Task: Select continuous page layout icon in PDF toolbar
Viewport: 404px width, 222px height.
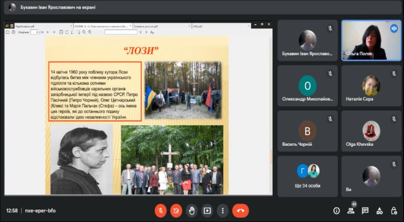Action: click(61, 32)
